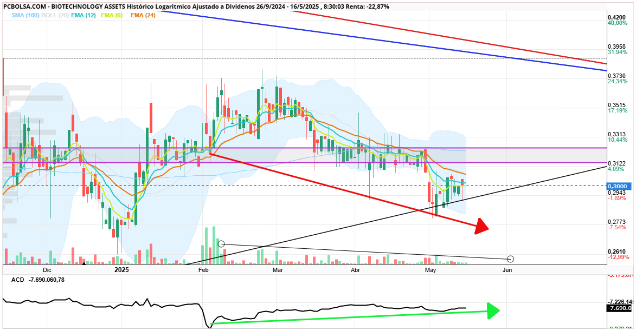The image size is (636, 331).
Task: Click the EMA (24) indicator label
Action: pyautogui.click(x=143, y=15)
